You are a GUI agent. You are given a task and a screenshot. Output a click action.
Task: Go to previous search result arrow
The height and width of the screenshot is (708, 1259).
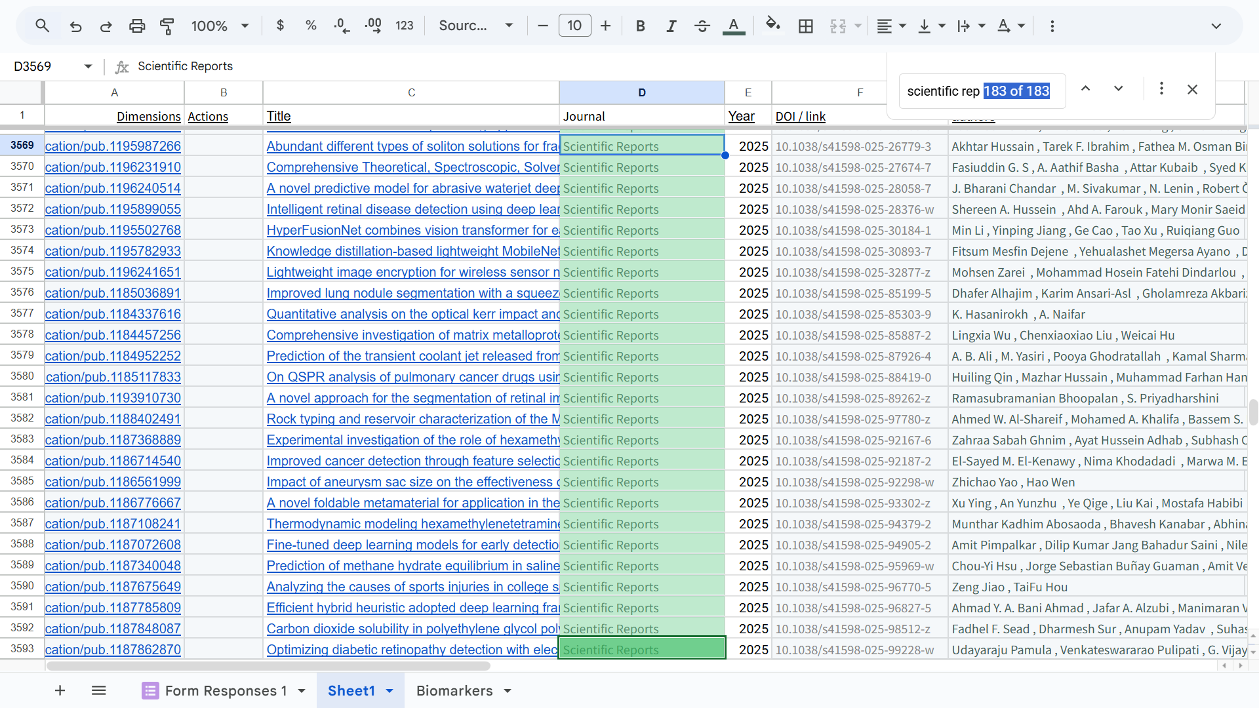tap(1085, 88)
